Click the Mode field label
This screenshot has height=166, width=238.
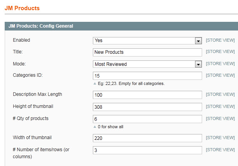coord(19,64)
